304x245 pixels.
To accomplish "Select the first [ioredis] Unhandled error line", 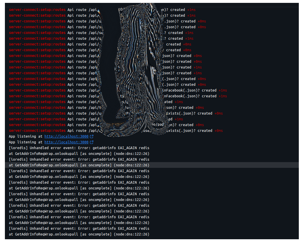I will (x=79, y=148).
